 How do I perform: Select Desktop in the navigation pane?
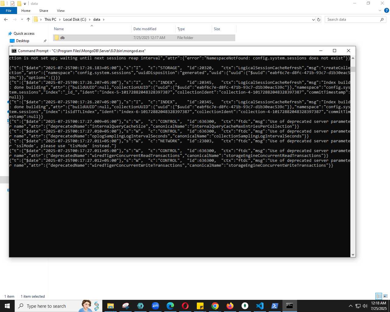(x=23, y=41)
